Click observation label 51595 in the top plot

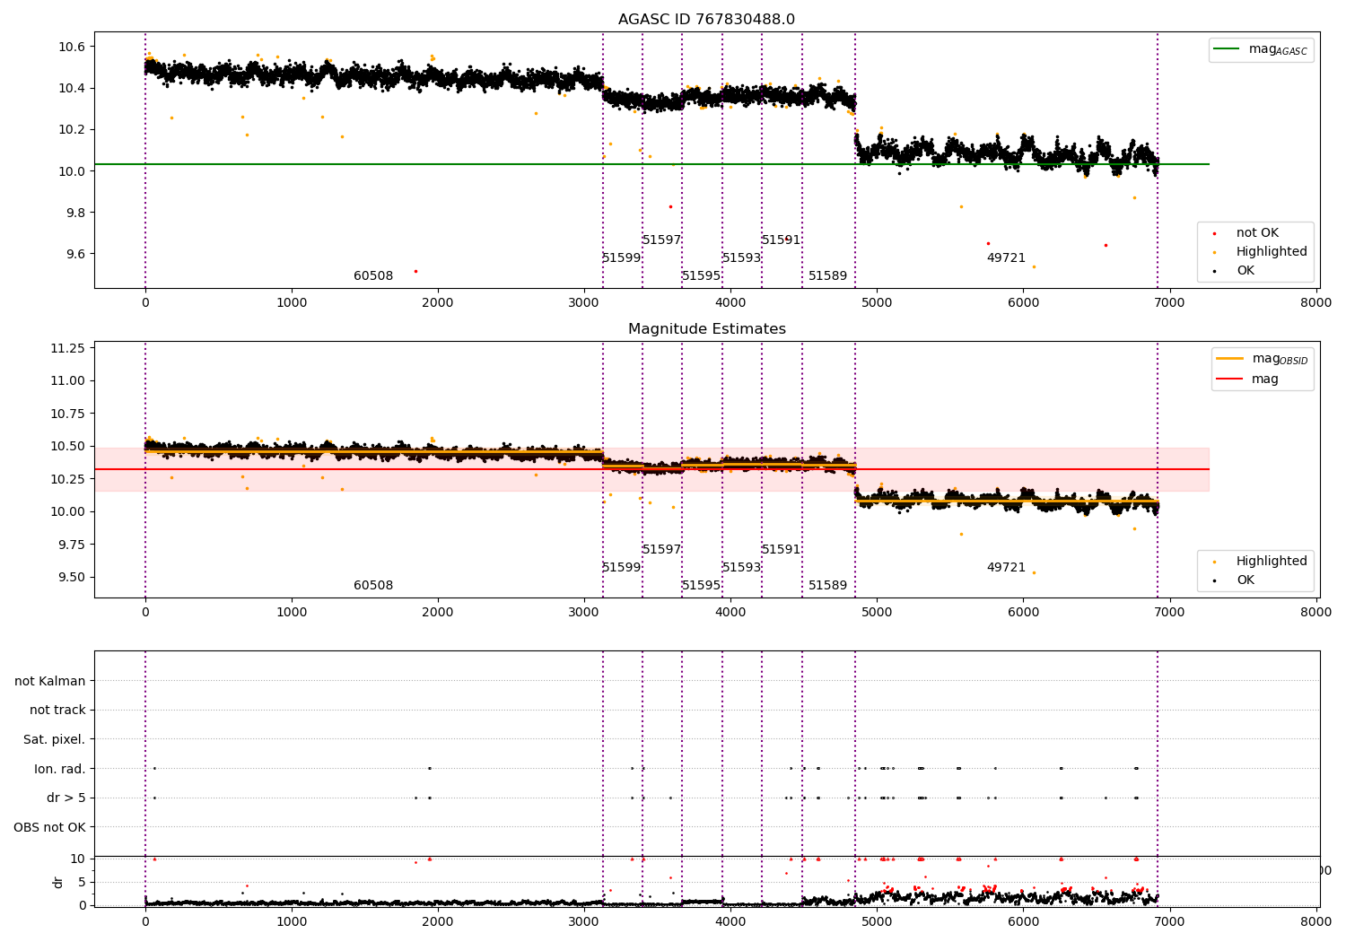click(702, 276)
